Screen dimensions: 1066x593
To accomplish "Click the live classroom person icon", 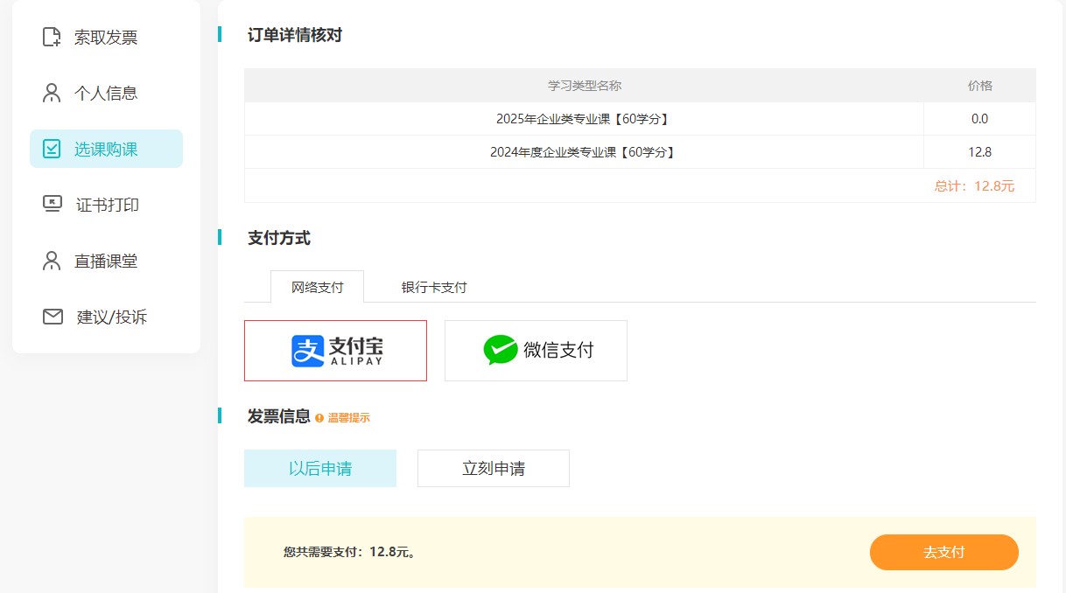I will coord(53,261).
